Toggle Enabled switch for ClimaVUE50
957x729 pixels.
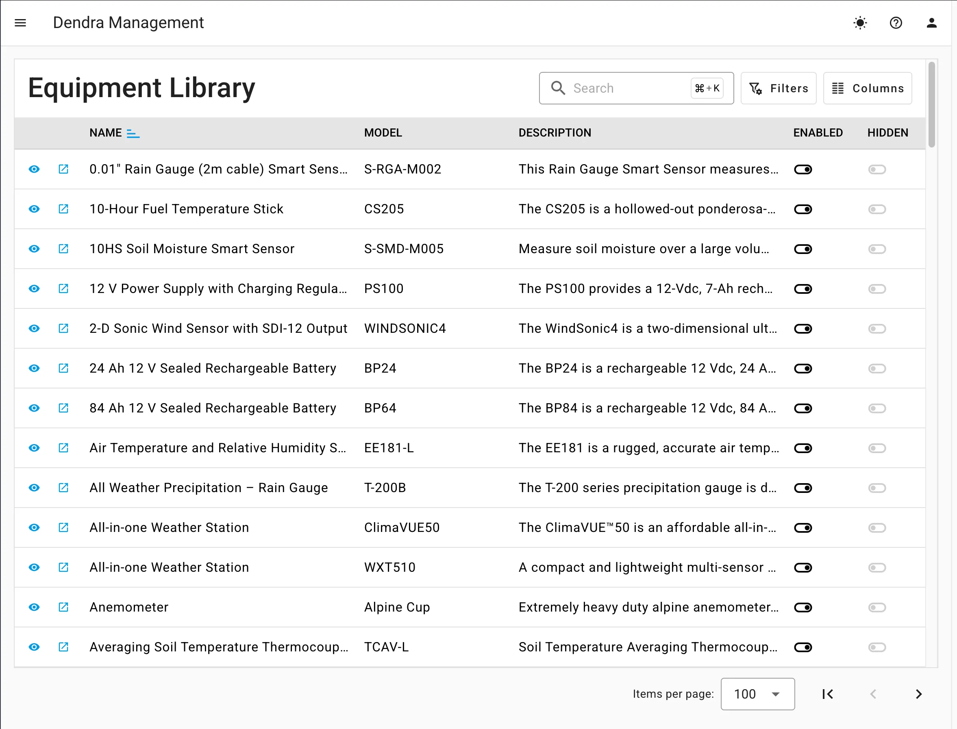point(803,528)
